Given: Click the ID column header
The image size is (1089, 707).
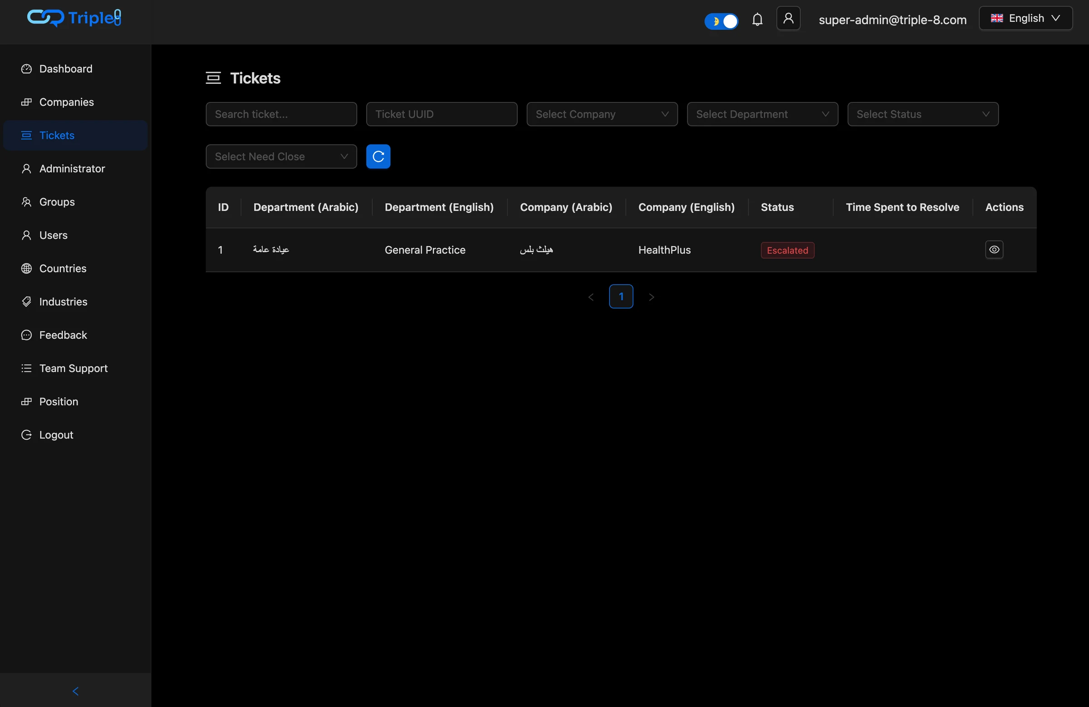Looking at the screenshot, I should (x=223, y=207).
